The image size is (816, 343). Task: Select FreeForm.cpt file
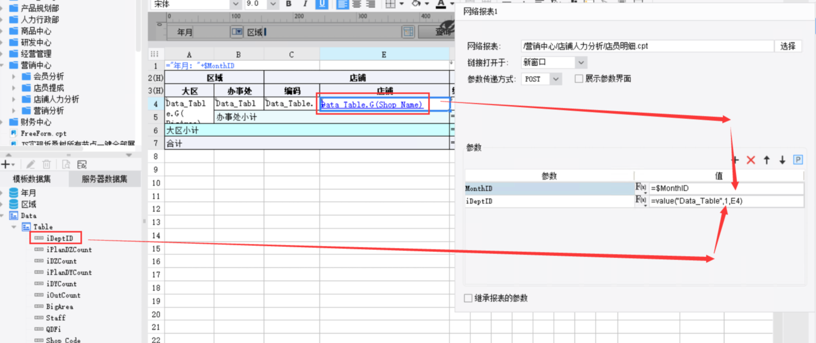coord(43,133)
